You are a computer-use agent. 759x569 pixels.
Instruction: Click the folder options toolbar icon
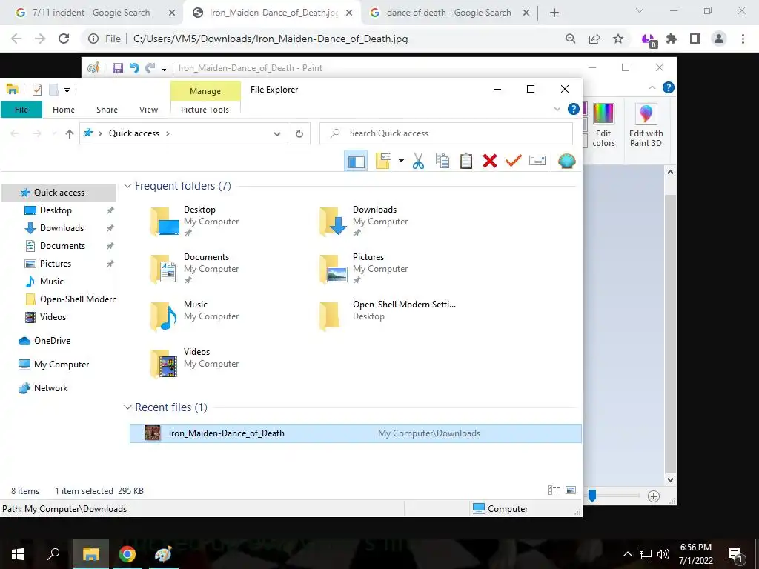click(383, 161)
